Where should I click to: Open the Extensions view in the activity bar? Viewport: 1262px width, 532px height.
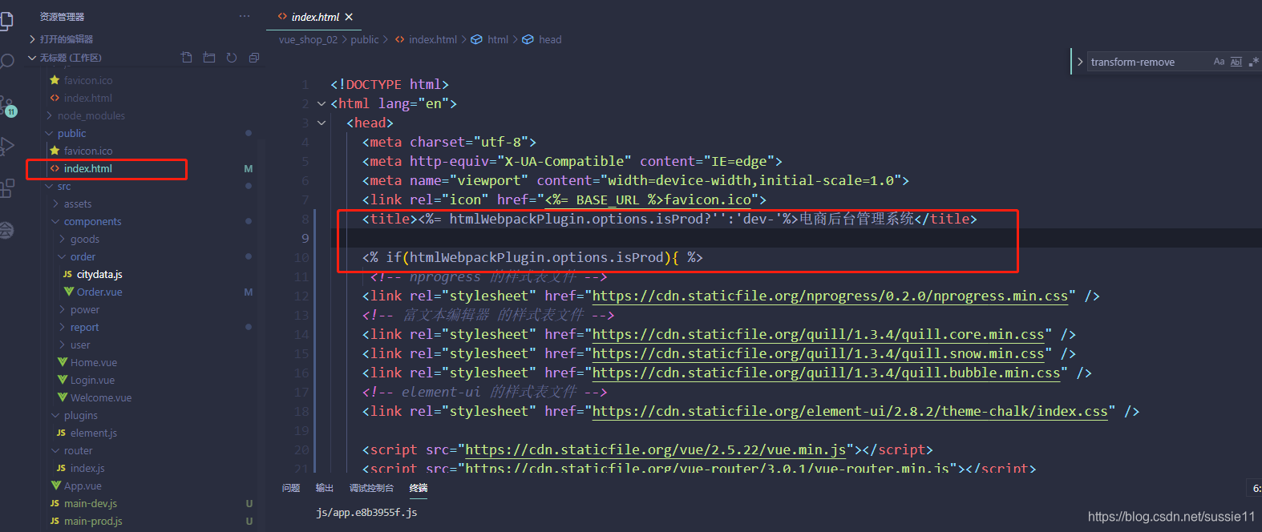[6, 188]
